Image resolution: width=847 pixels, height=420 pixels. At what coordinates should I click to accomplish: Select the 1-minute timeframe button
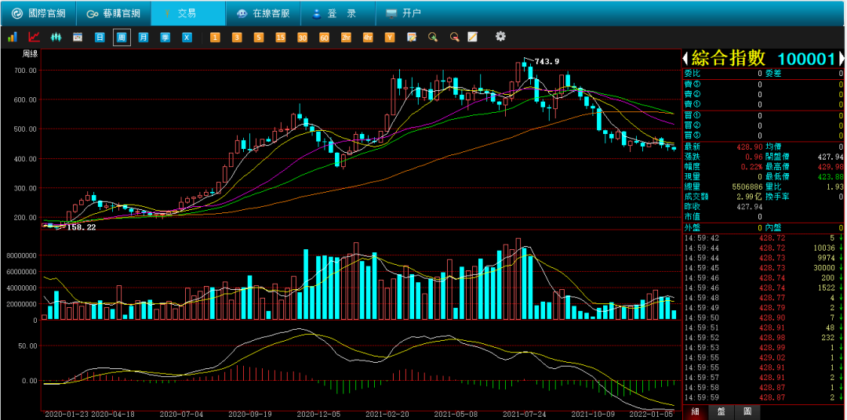pyautogui.click(x=215, y=38)
